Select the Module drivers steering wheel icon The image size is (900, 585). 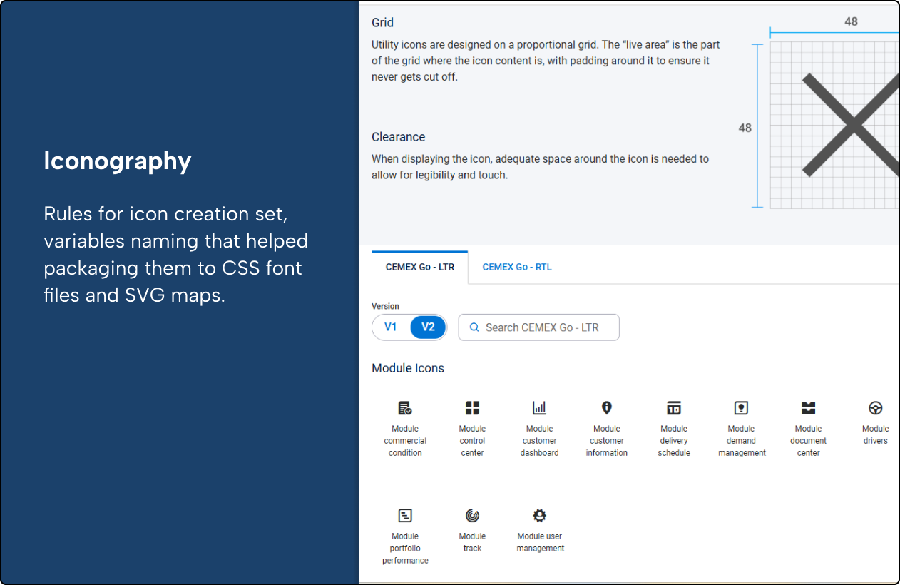pyautogui.click(x=875, y=408)
